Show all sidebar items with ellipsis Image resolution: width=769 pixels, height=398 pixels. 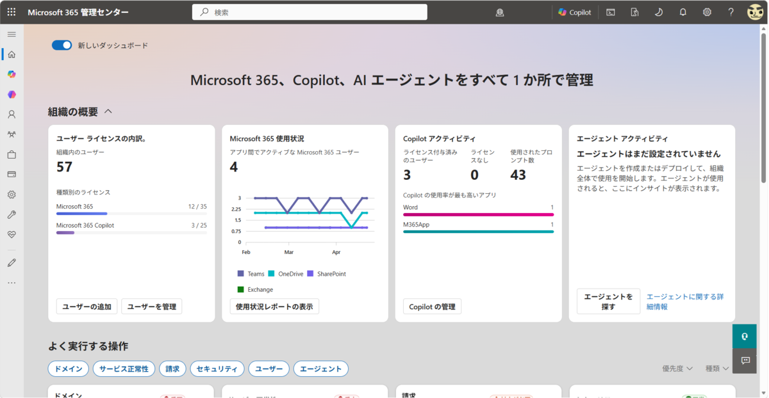(12, 282)
